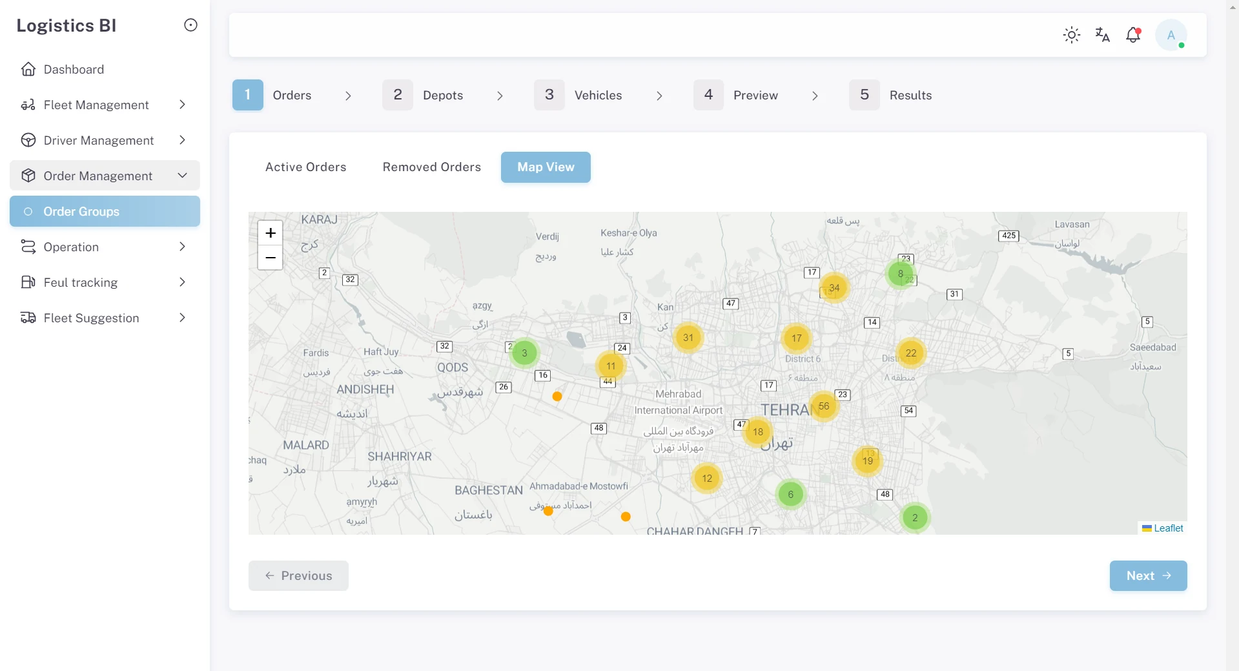
Task: Go to step 5 Results
Action: click(x=891, y=95)
